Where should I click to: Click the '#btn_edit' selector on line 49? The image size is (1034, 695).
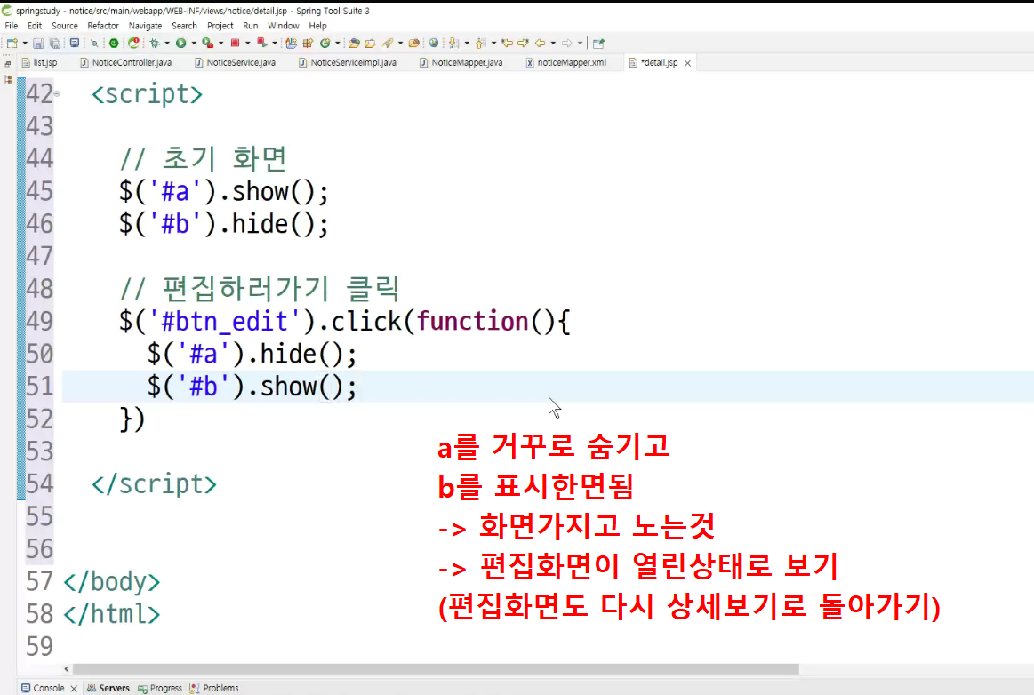click(224, 322)
